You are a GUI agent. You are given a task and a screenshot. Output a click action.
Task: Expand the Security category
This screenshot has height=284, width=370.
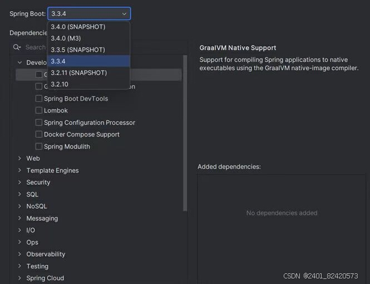pos(20,182)
